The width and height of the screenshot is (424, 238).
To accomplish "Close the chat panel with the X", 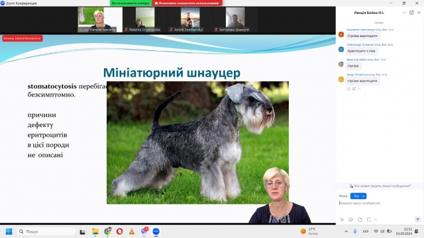I will click(419, 13).
